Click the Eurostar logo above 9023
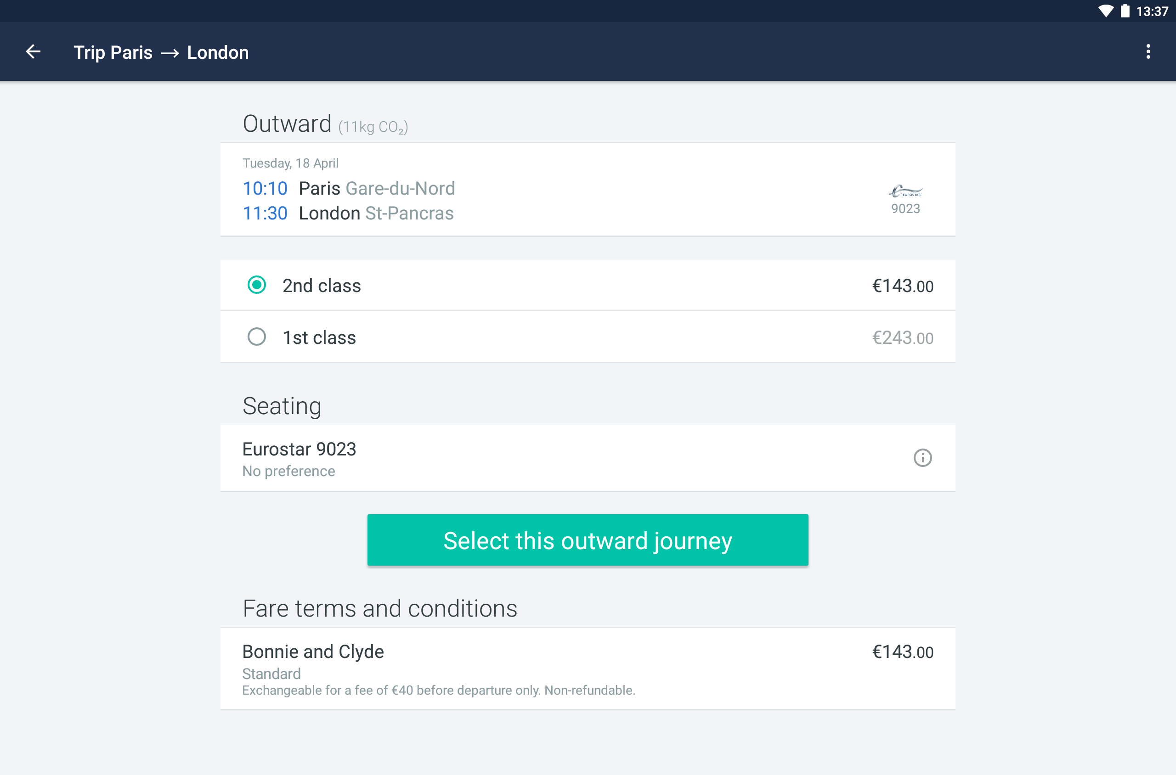This screenshot has width=1176, height=775. click(905, 191)
